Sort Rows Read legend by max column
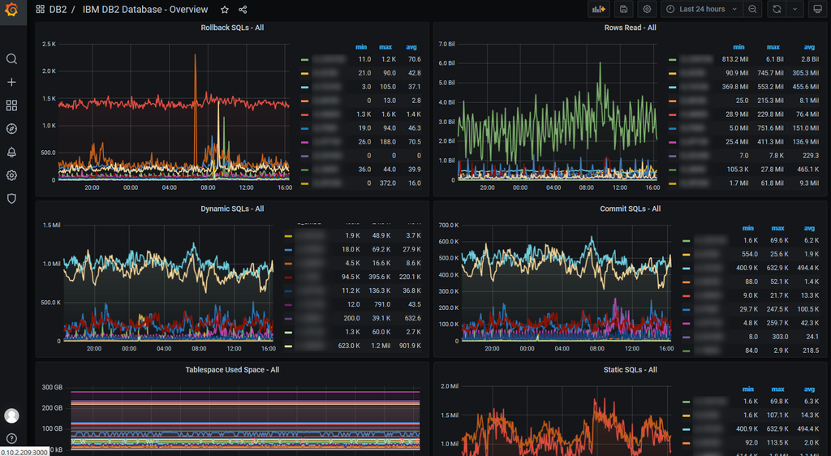The height and width of the screenshot is (456, 831). click(773, 47)
